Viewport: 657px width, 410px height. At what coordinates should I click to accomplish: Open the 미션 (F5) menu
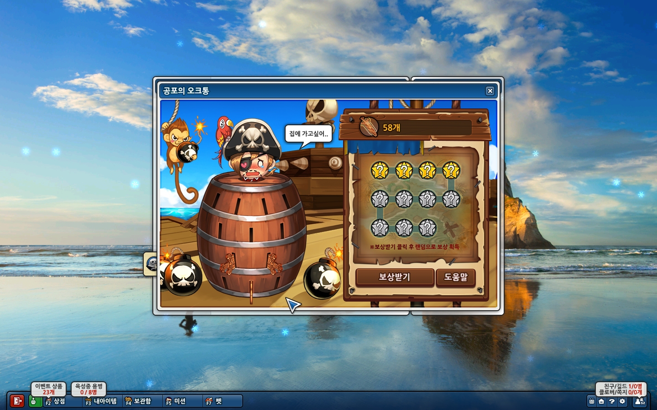click(176, 401)
